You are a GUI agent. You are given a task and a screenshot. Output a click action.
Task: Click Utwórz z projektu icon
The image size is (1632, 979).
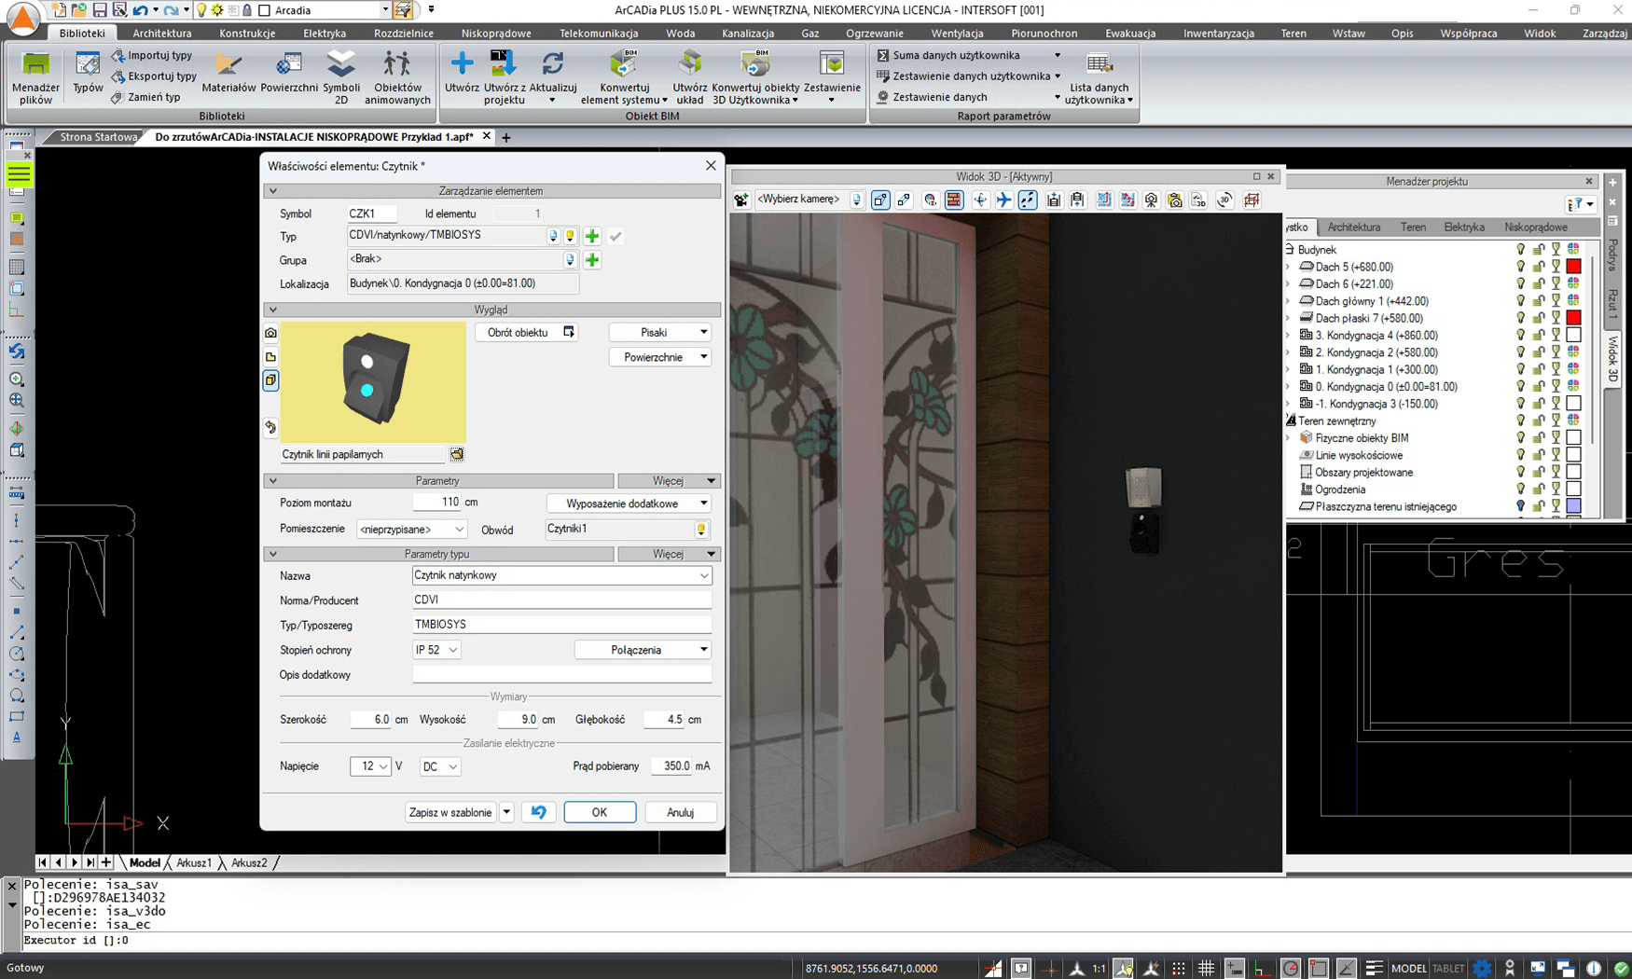click(504, 77)
